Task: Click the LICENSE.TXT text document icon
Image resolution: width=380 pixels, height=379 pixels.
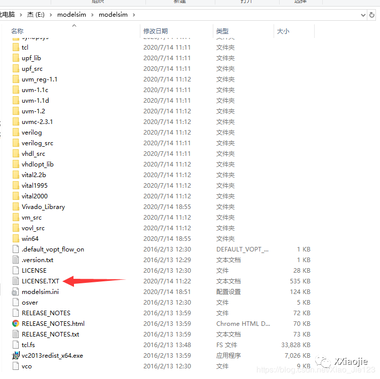Action: point(16,281)
